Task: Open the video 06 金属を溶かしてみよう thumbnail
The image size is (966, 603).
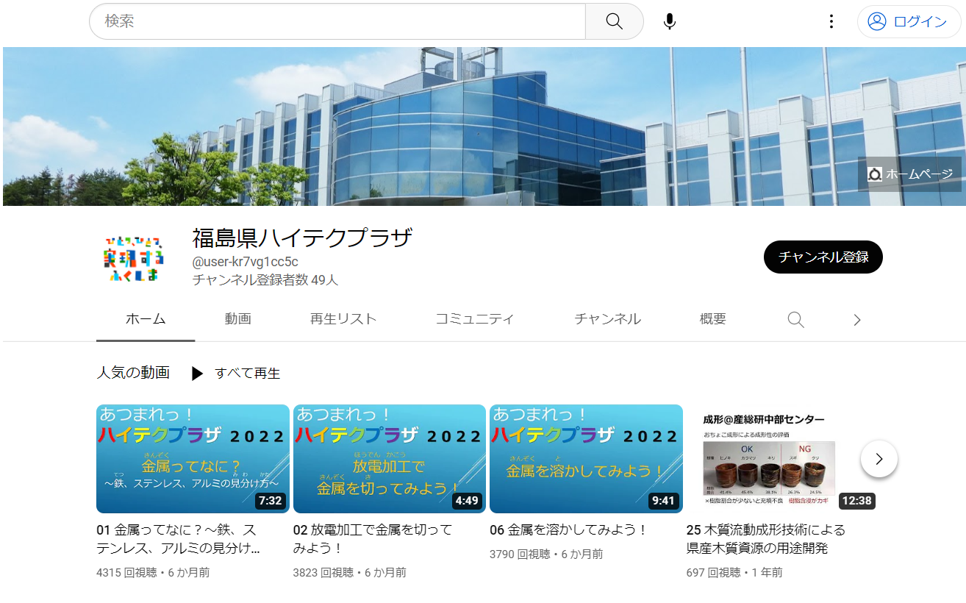Action: (585, 458)
